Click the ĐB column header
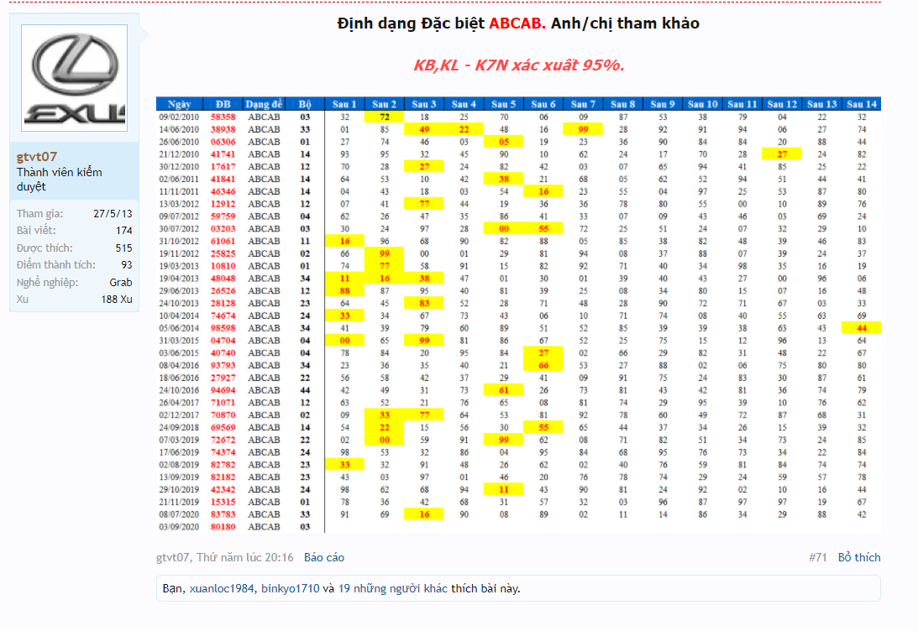Screen dimensions: 918x631 223,104
